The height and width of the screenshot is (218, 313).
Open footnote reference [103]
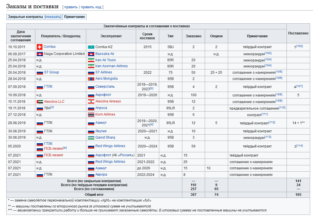[x=268, y=53]
